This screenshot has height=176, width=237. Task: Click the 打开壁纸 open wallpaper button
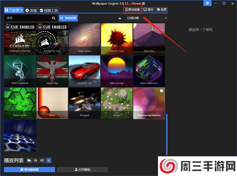click(84, 169)
